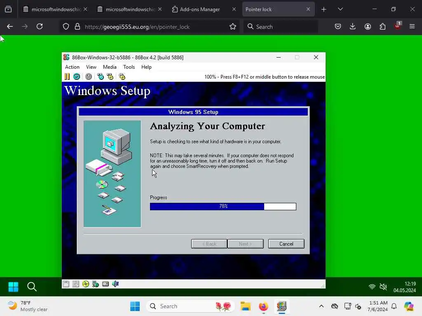Image resolution: width=422 pixels, height=316 pixels.
Task: Click the grey status icon before the speaker
Action: coord(105,284)
